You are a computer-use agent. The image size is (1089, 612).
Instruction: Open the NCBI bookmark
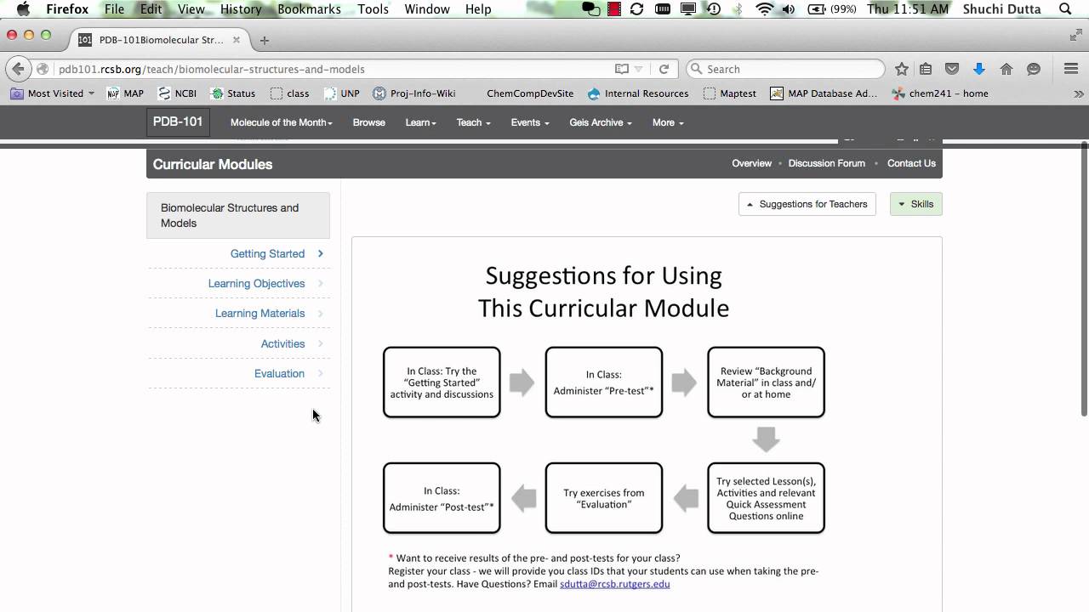click(177, 93)
